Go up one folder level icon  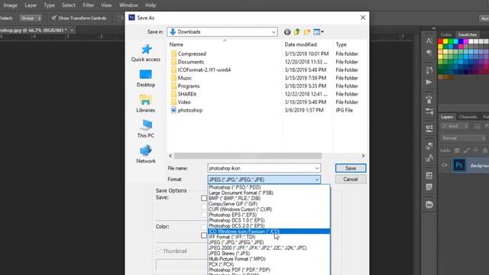(x=297, y=32)
